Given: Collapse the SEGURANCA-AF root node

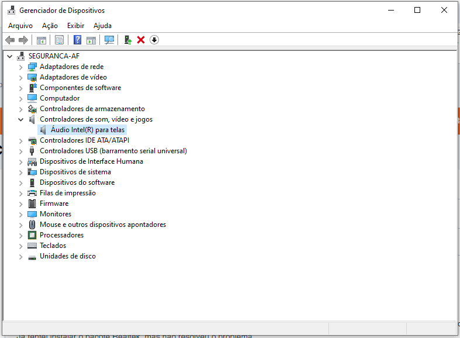Looking at the screenshot, I should click(x=10, y=56).
